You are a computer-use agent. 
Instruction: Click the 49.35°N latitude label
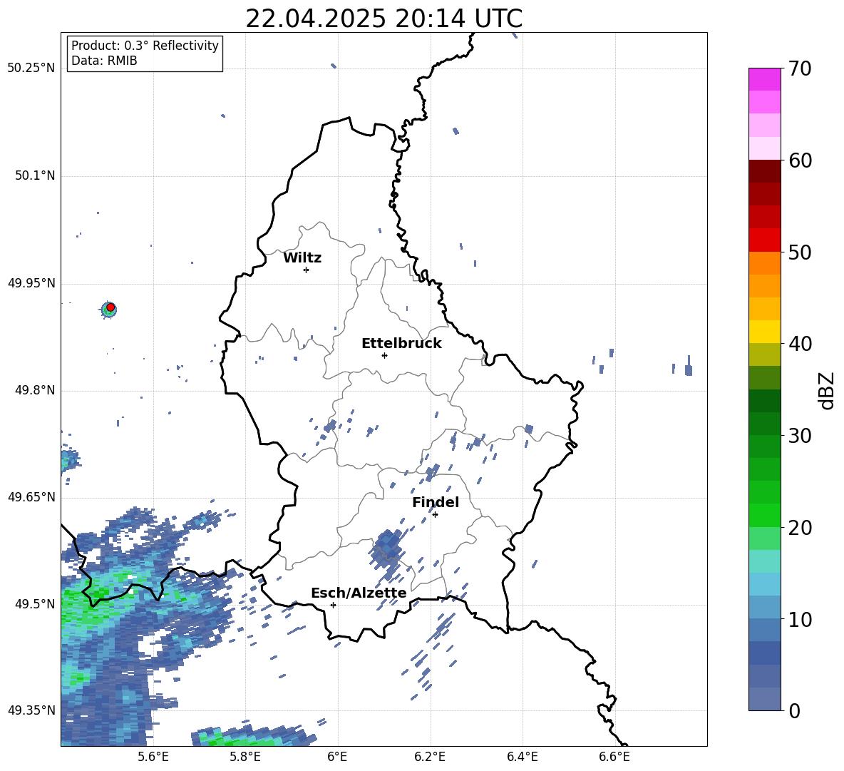pyautogui.click(x=31, y=710)
